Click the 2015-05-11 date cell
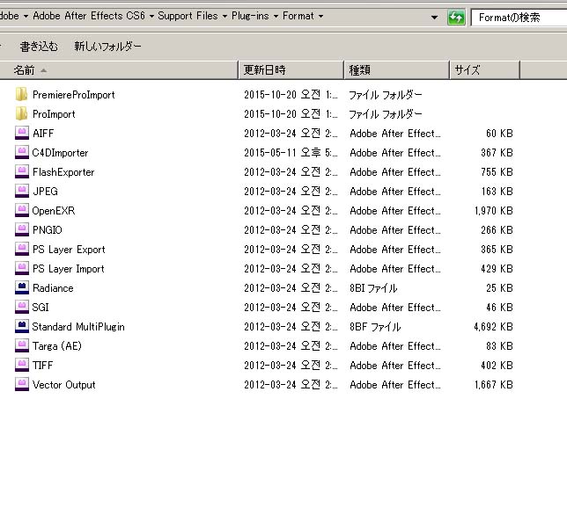 click(291, 153)
